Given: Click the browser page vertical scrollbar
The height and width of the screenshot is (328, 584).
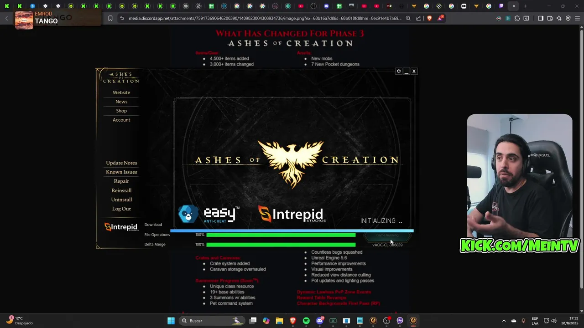Looking at the screenshot, I should (581, 157).
